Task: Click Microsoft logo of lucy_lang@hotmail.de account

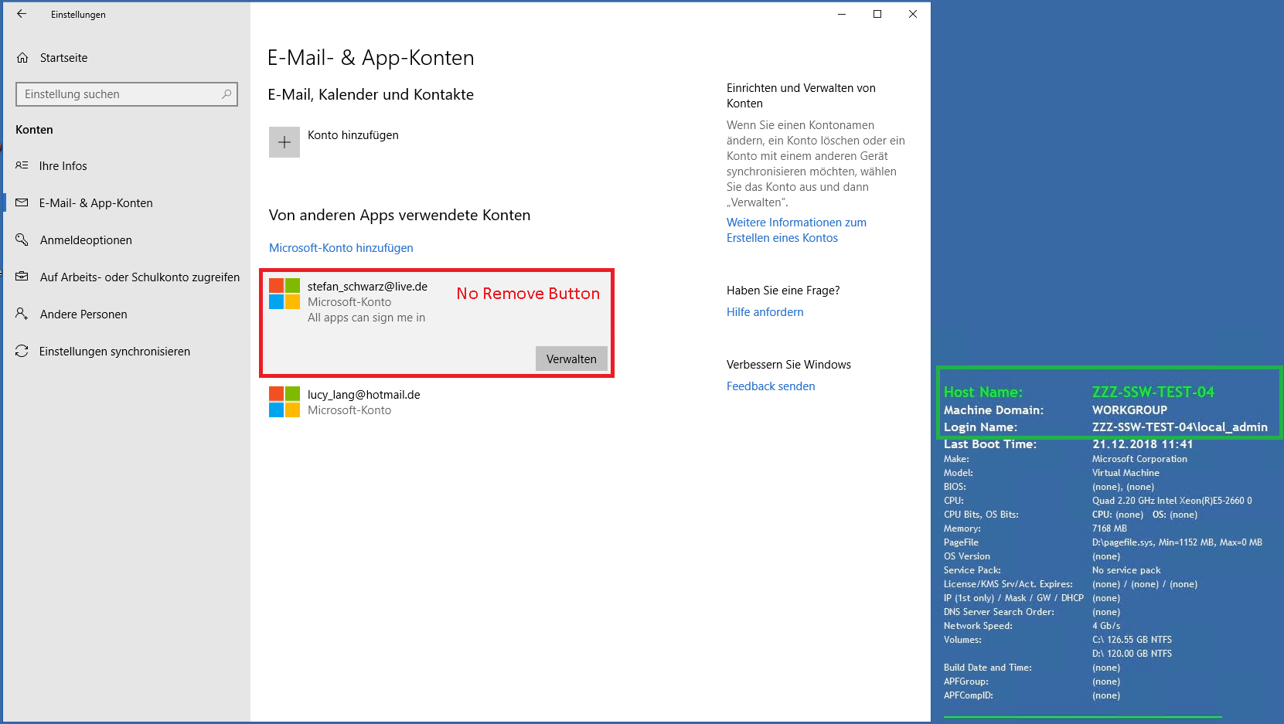Action: (284, 402)
